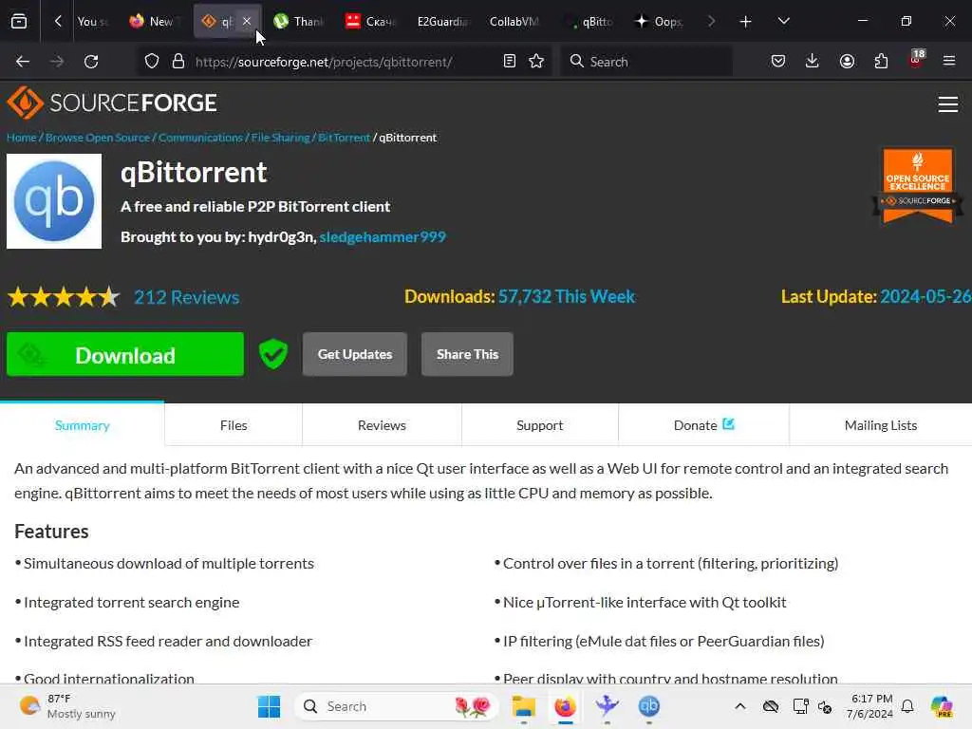972x729 pixels.
Task: Go back to previous page
Action: pos(23,62)
